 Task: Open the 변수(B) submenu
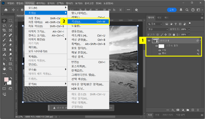[x=46, y=70]
